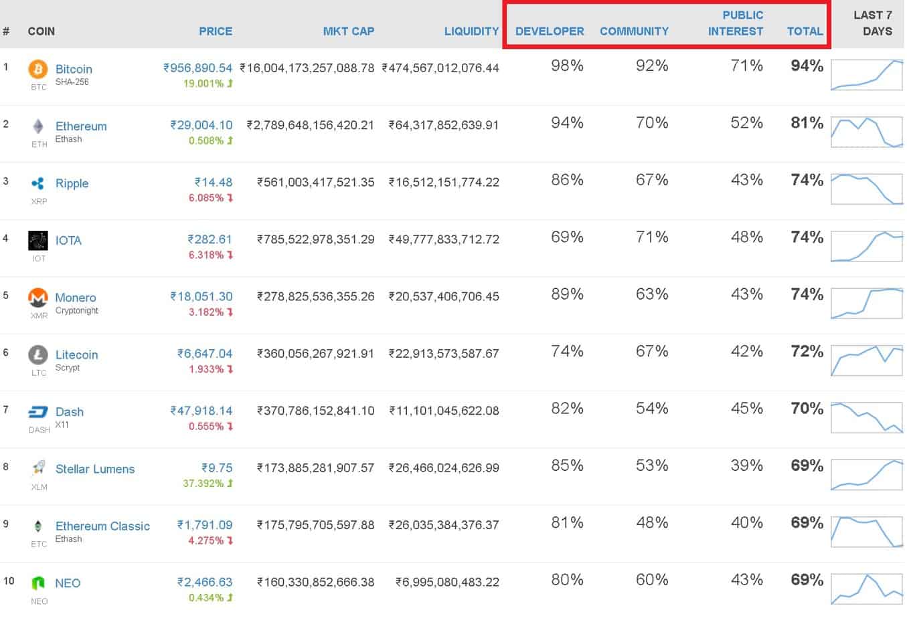Click Bitcoin's 98% developer score

click(x=567, y=66)
